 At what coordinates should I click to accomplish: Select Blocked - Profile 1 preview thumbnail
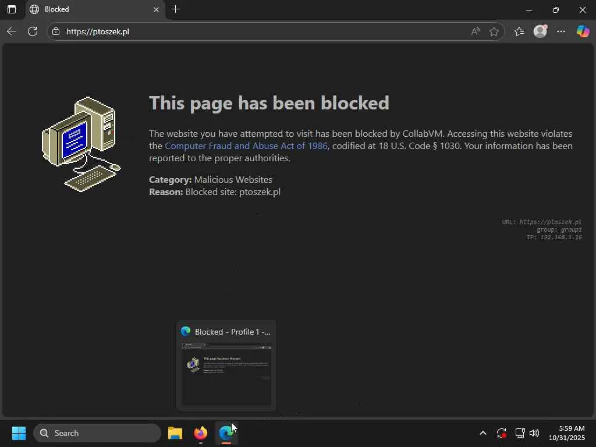[x=226, y=366]
